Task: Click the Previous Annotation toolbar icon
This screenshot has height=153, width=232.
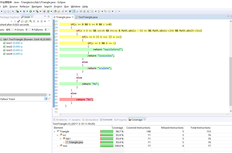Action: (x=99, y=11)
